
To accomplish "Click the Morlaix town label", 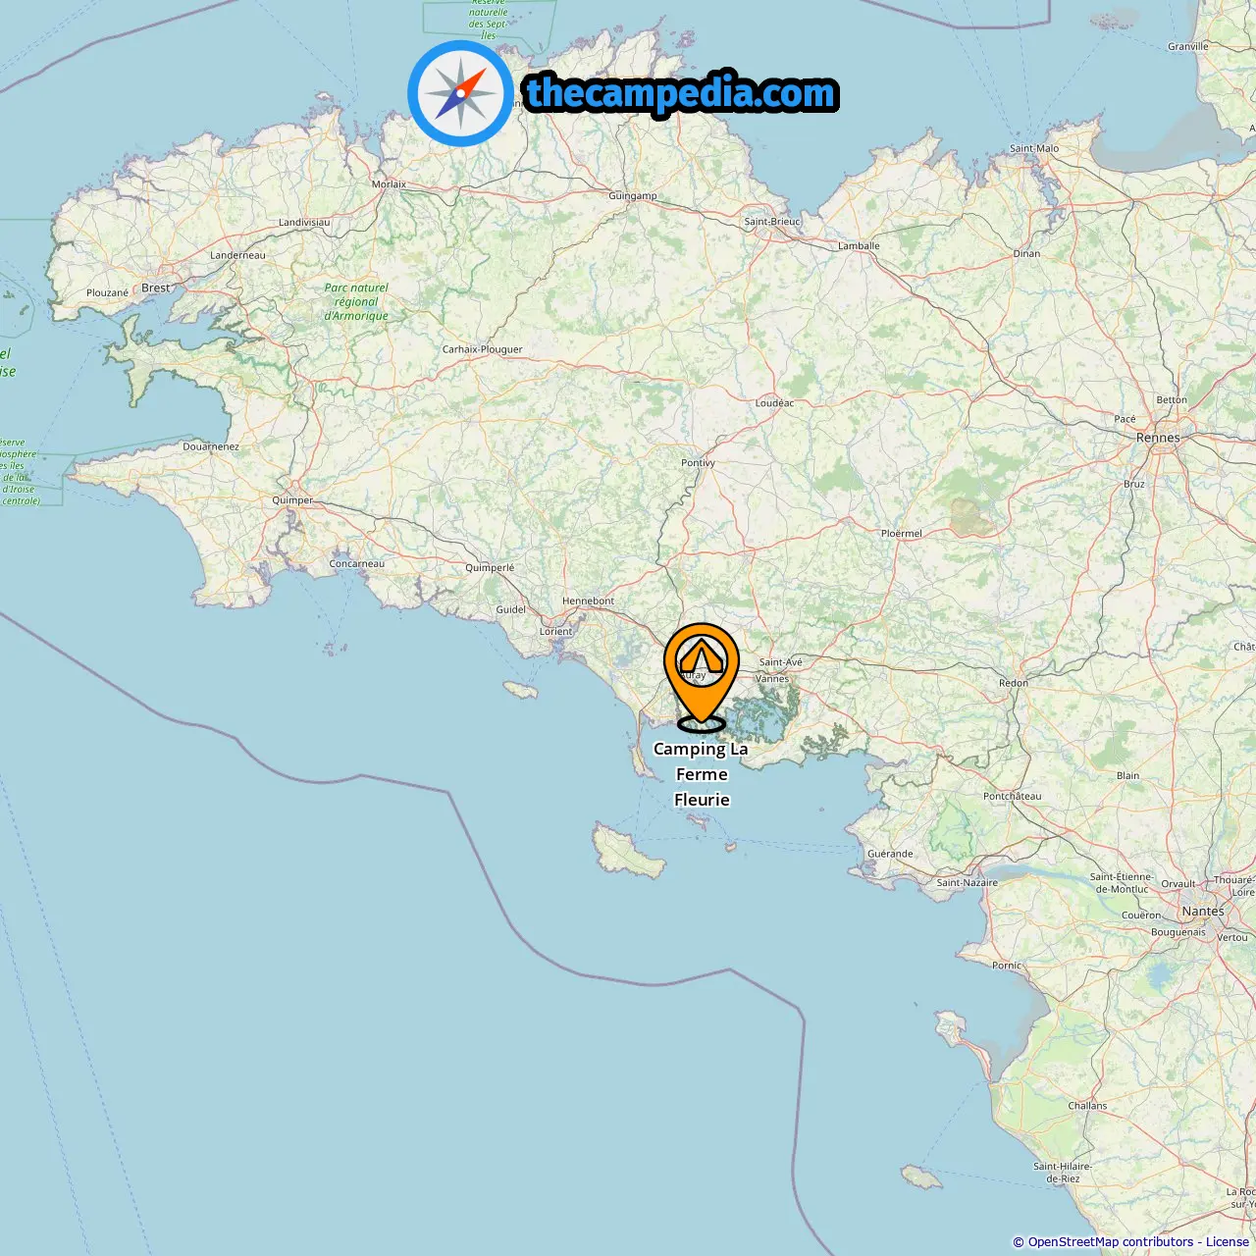I will point(389,183).
